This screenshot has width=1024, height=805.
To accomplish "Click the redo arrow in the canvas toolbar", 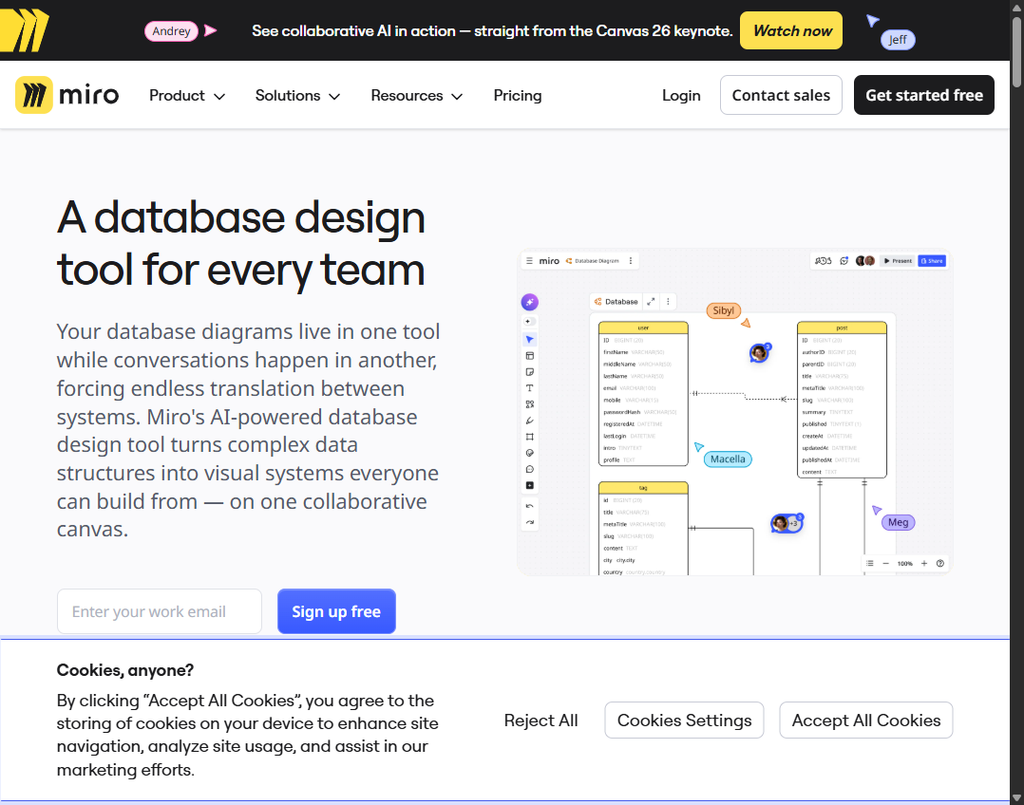I will (530, 522).
